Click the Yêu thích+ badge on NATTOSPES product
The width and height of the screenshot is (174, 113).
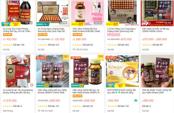point(111,58)
